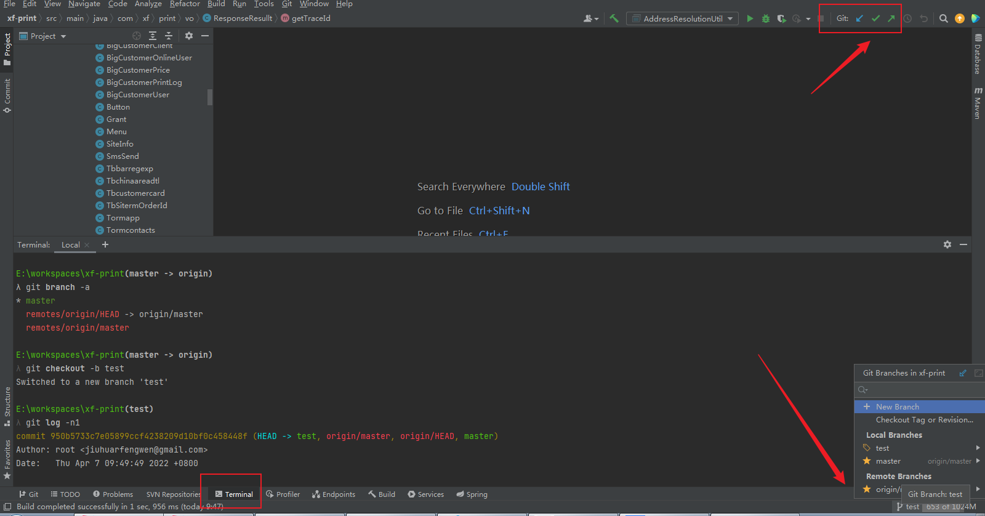Hide the Project panel with minus icon

coord(205,36)
